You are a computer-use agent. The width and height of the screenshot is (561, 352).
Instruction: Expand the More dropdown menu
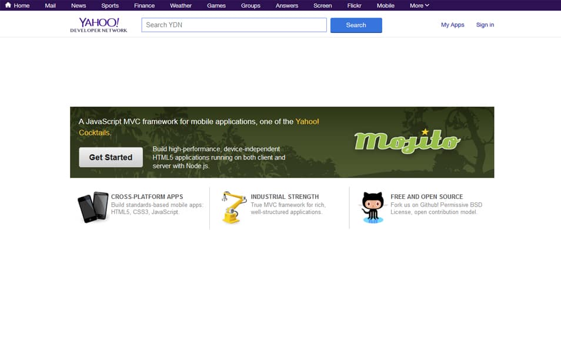tap(419, 5)
